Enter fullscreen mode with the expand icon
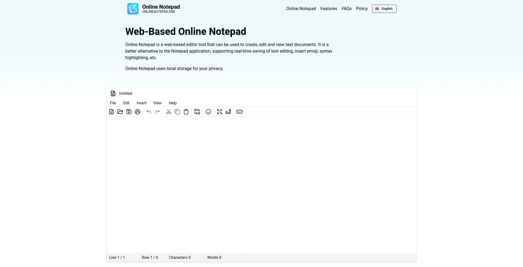Image resolution: width=523 pixels, height=267 pixels. (220, 112)
